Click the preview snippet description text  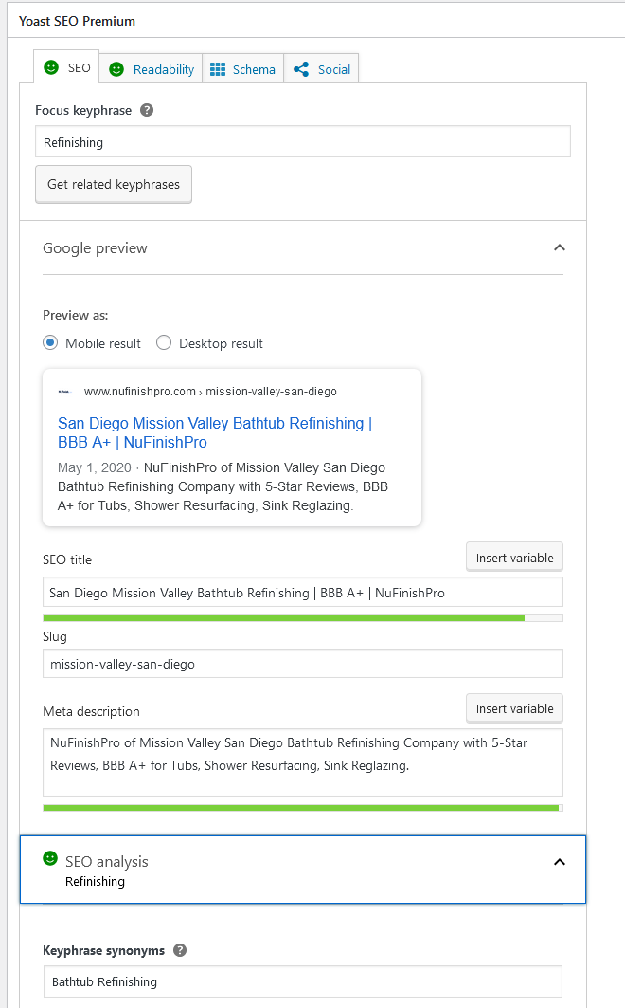[223, 486]
